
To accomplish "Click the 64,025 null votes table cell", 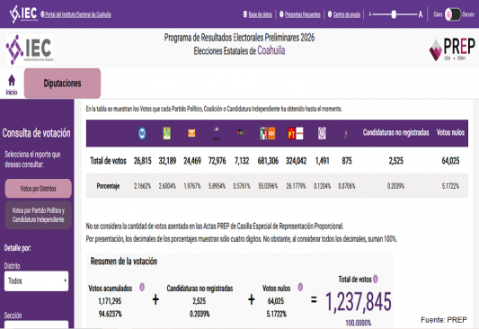I will click(450, 161).
